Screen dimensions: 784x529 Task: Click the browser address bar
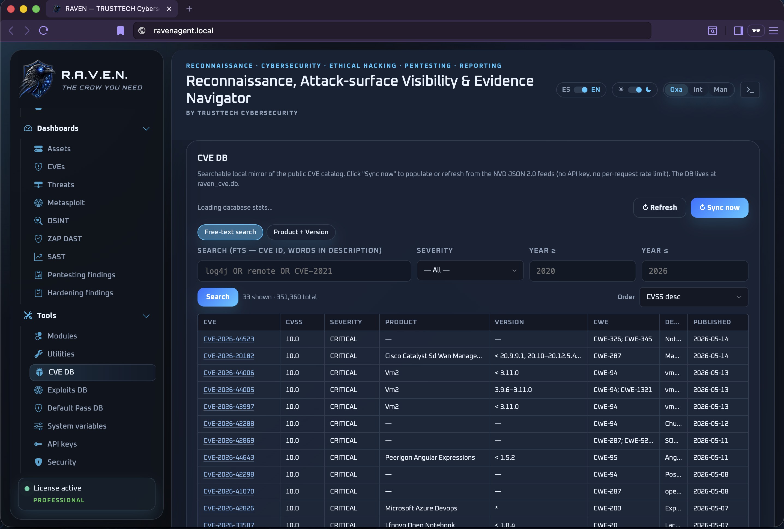(x=392, y=31)
